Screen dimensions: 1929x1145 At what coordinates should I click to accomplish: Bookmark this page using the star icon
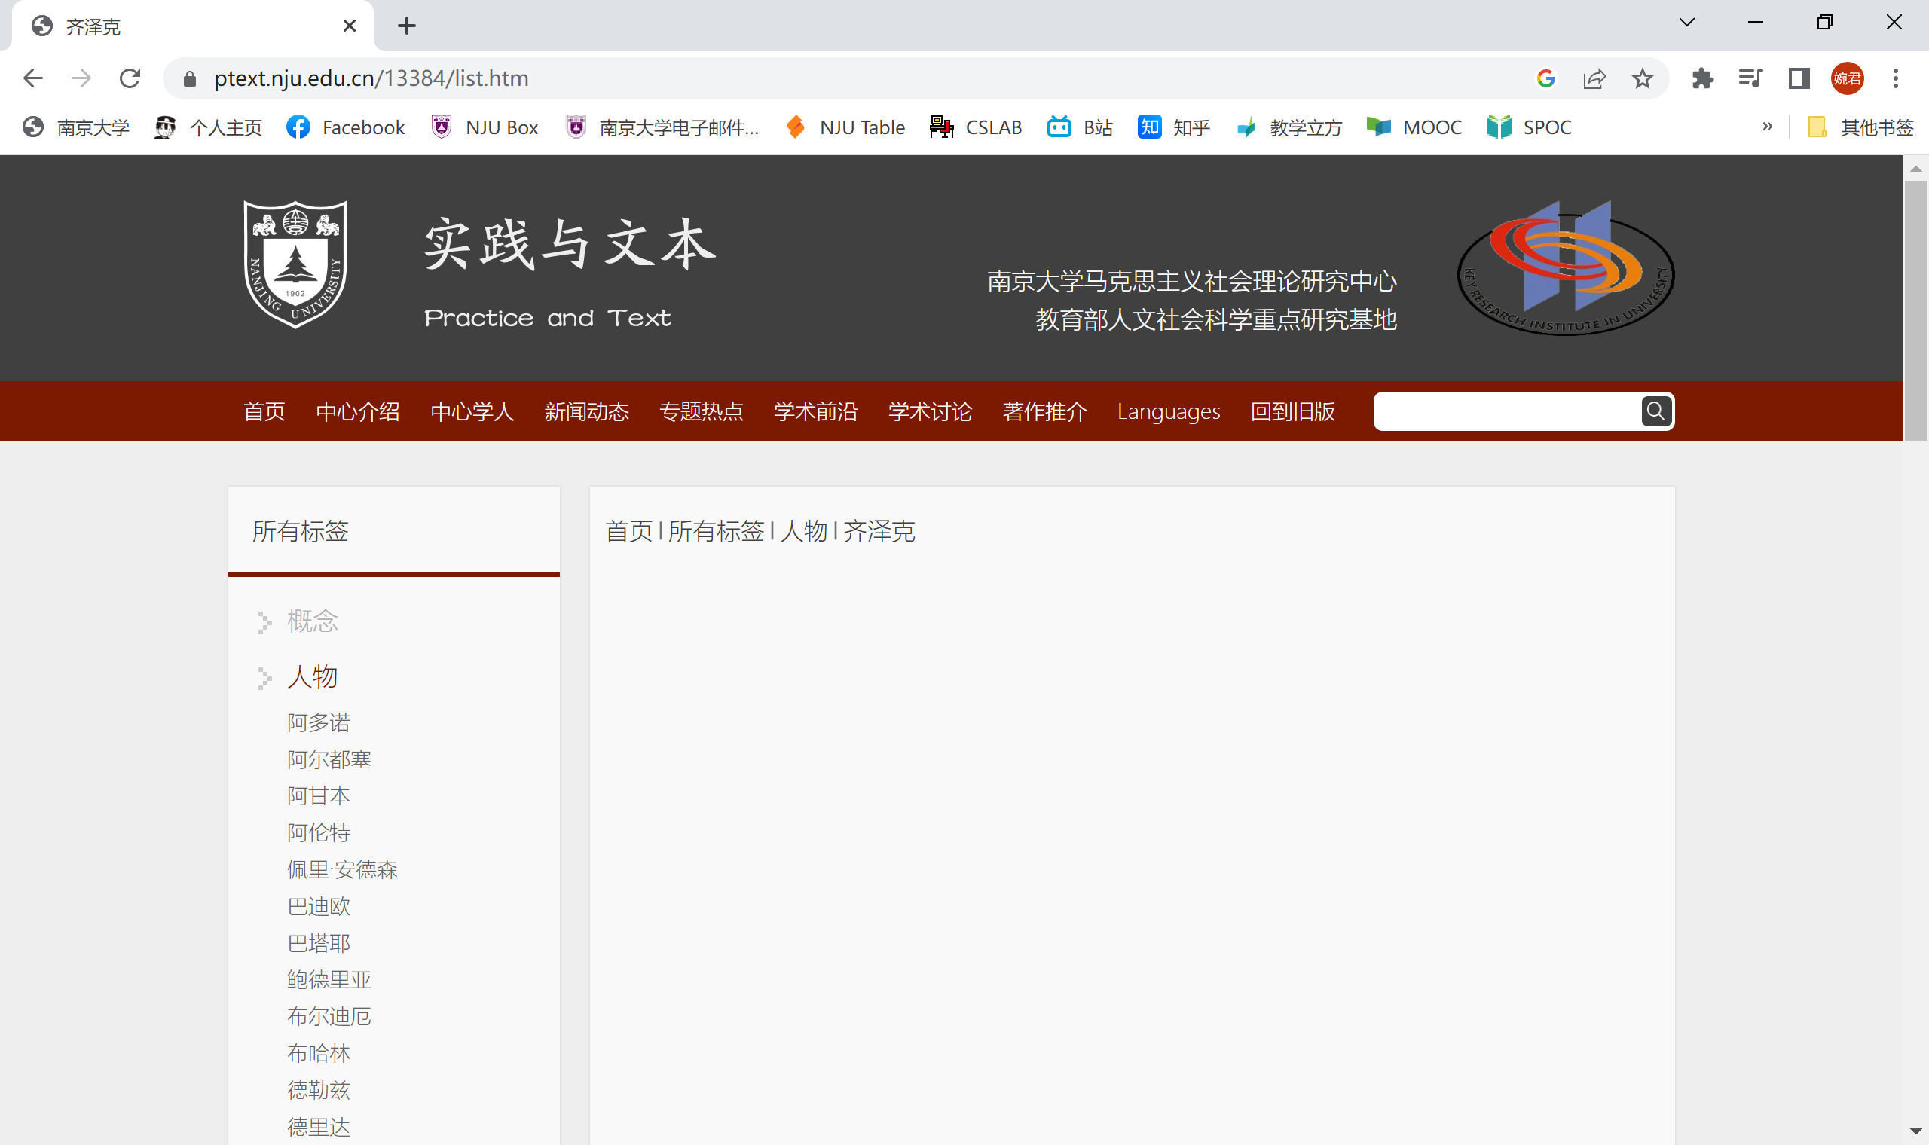pos(1643,78)
